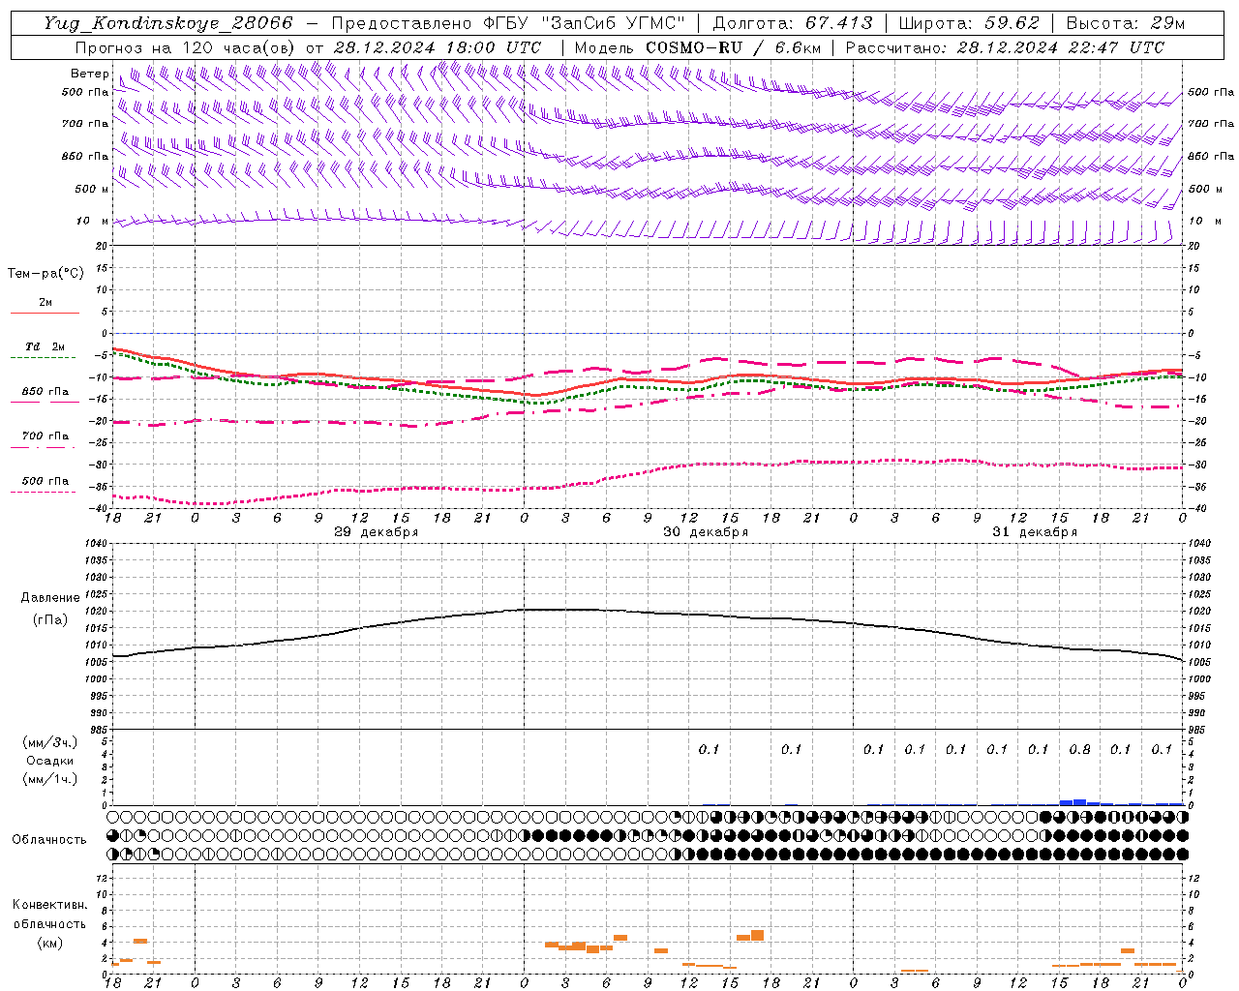The height and width of the screenshot is (991, 1239).
Task: Click the (гПа) pressure unit label
Action: click(x=50, y=619)
